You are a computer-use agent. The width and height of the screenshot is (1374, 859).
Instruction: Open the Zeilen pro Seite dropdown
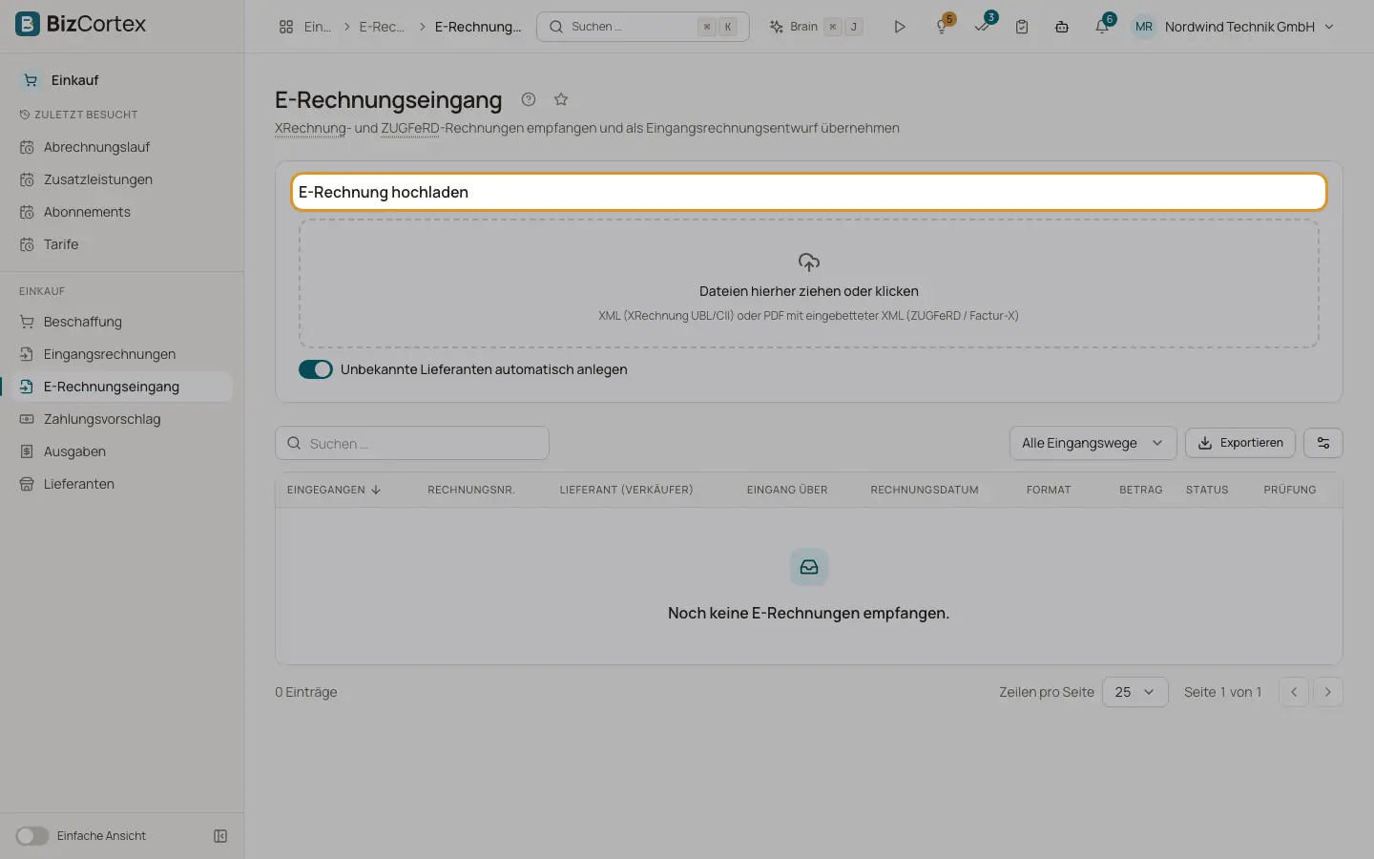click(x=1135, y=692)
